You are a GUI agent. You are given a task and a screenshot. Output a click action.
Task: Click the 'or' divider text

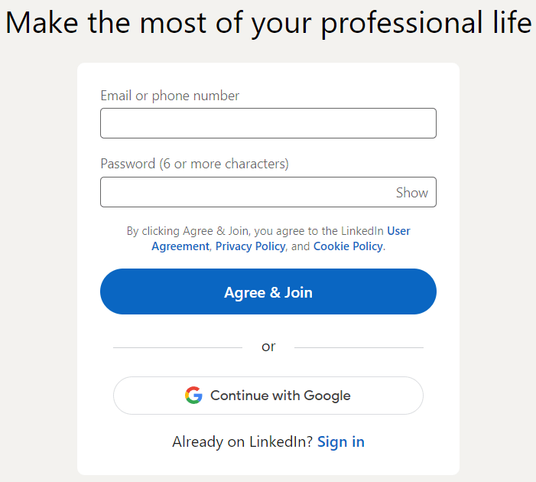(268, 347)
